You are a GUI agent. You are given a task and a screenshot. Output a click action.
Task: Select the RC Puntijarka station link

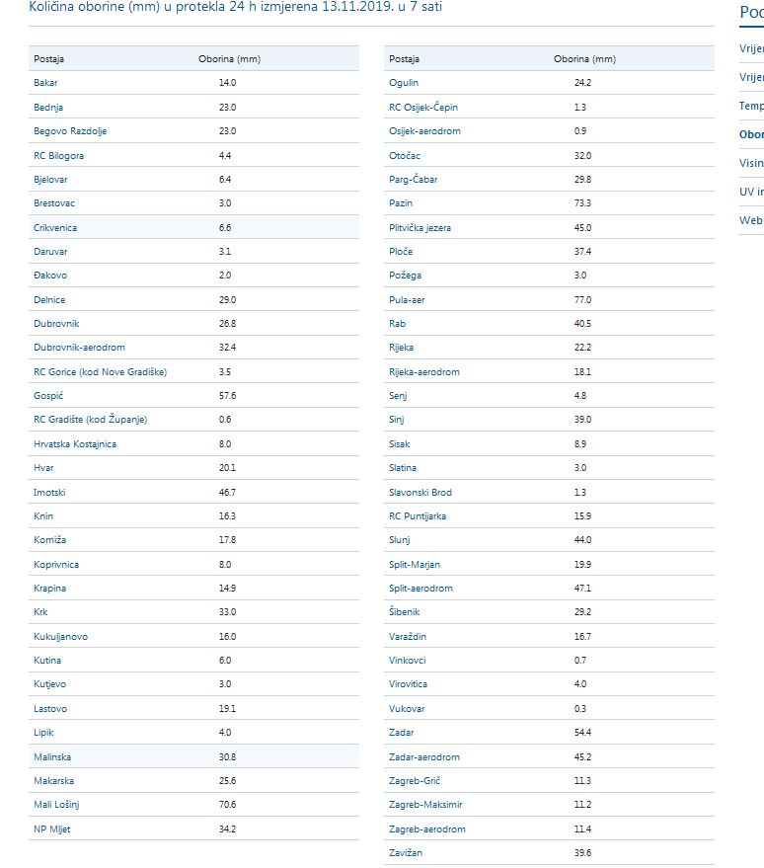(418, 516)
